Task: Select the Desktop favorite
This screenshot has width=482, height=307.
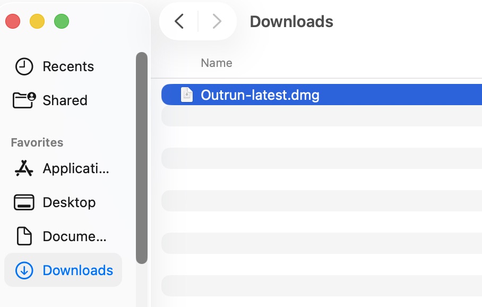Action: (x=69, y=202)
